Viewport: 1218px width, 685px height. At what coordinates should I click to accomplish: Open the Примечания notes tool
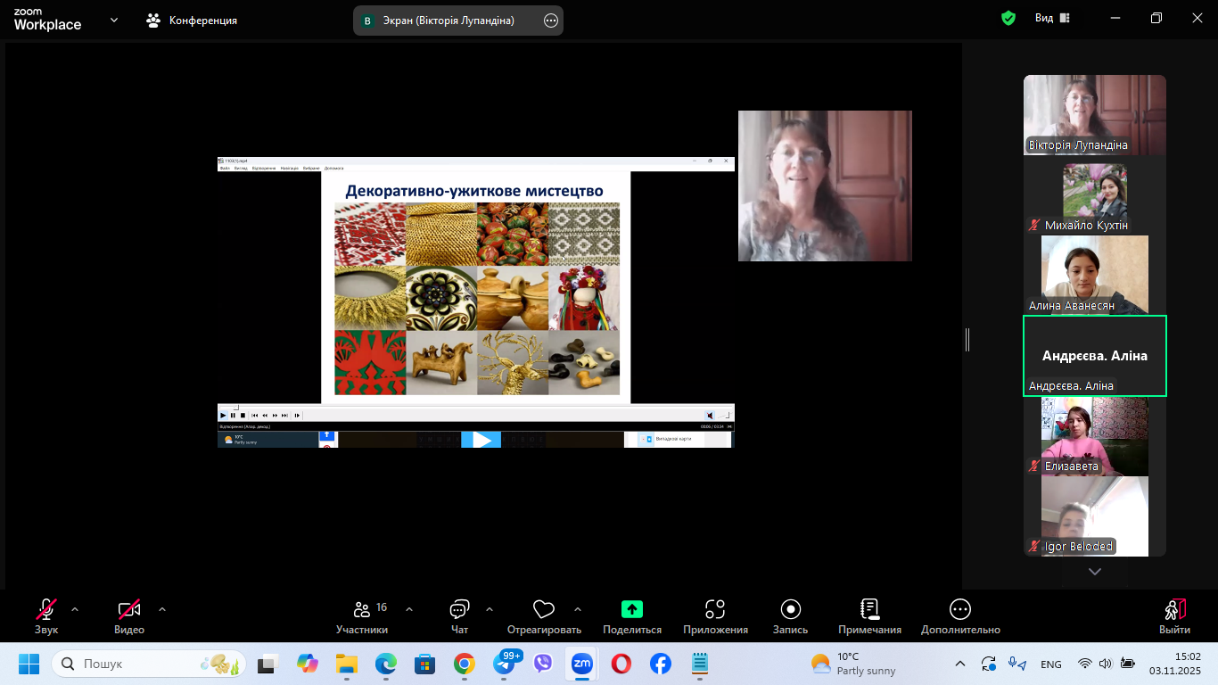click(869, 615)
